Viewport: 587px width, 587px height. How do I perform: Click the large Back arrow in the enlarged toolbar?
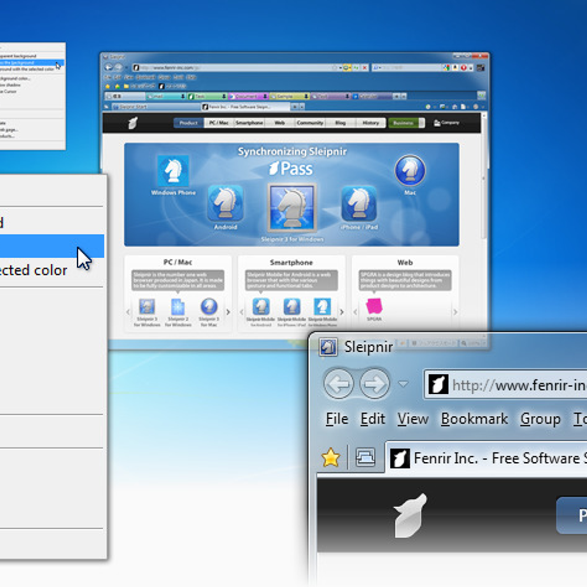[x=339, y=384]
